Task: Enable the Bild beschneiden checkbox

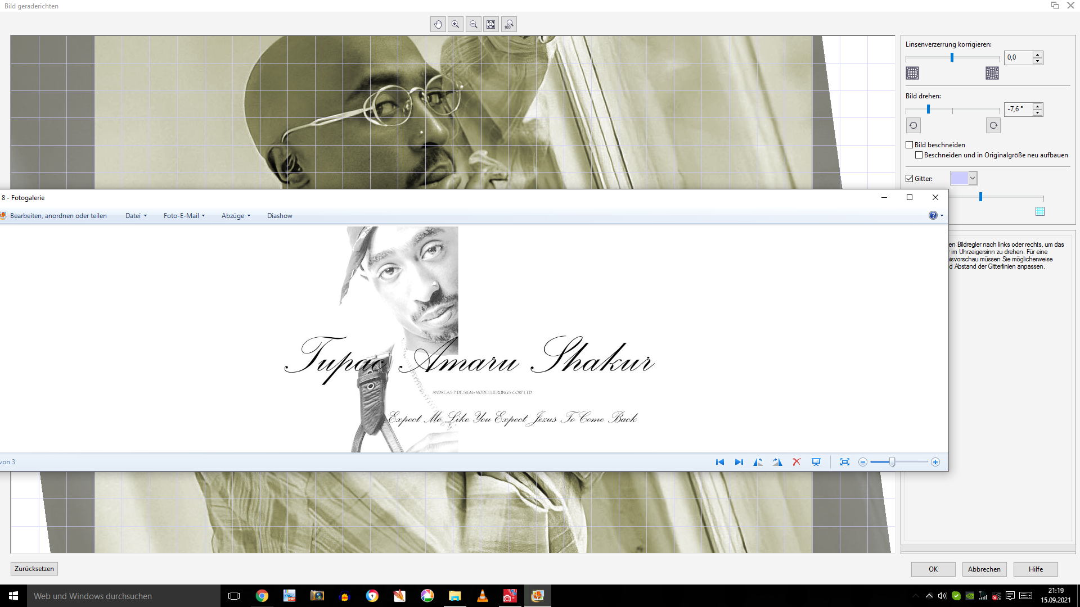Action: 909,145
